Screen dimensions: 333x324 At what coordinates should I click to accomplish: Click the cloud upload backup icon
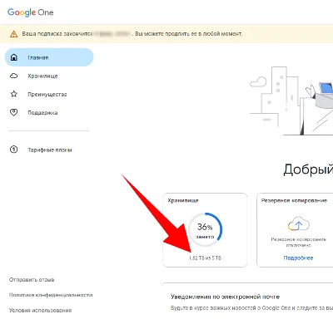tap(299, 223)
